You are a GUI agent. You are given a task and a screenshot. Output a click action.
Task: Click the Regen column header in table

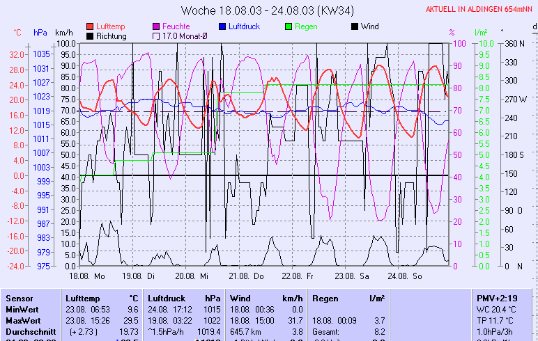[x=326, y=298]
